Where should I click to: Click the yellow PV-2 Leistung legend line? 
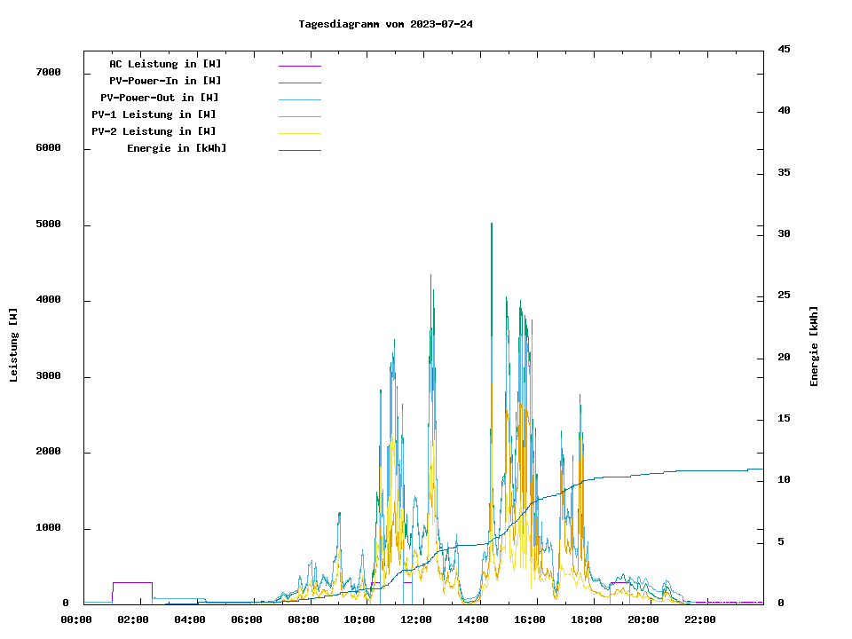pyautogui.click(x=299, y=133)
